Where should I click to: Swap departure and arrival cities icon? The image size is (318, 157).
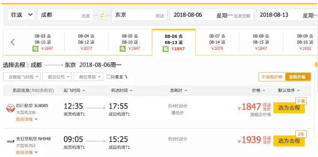tap(102, 15)
